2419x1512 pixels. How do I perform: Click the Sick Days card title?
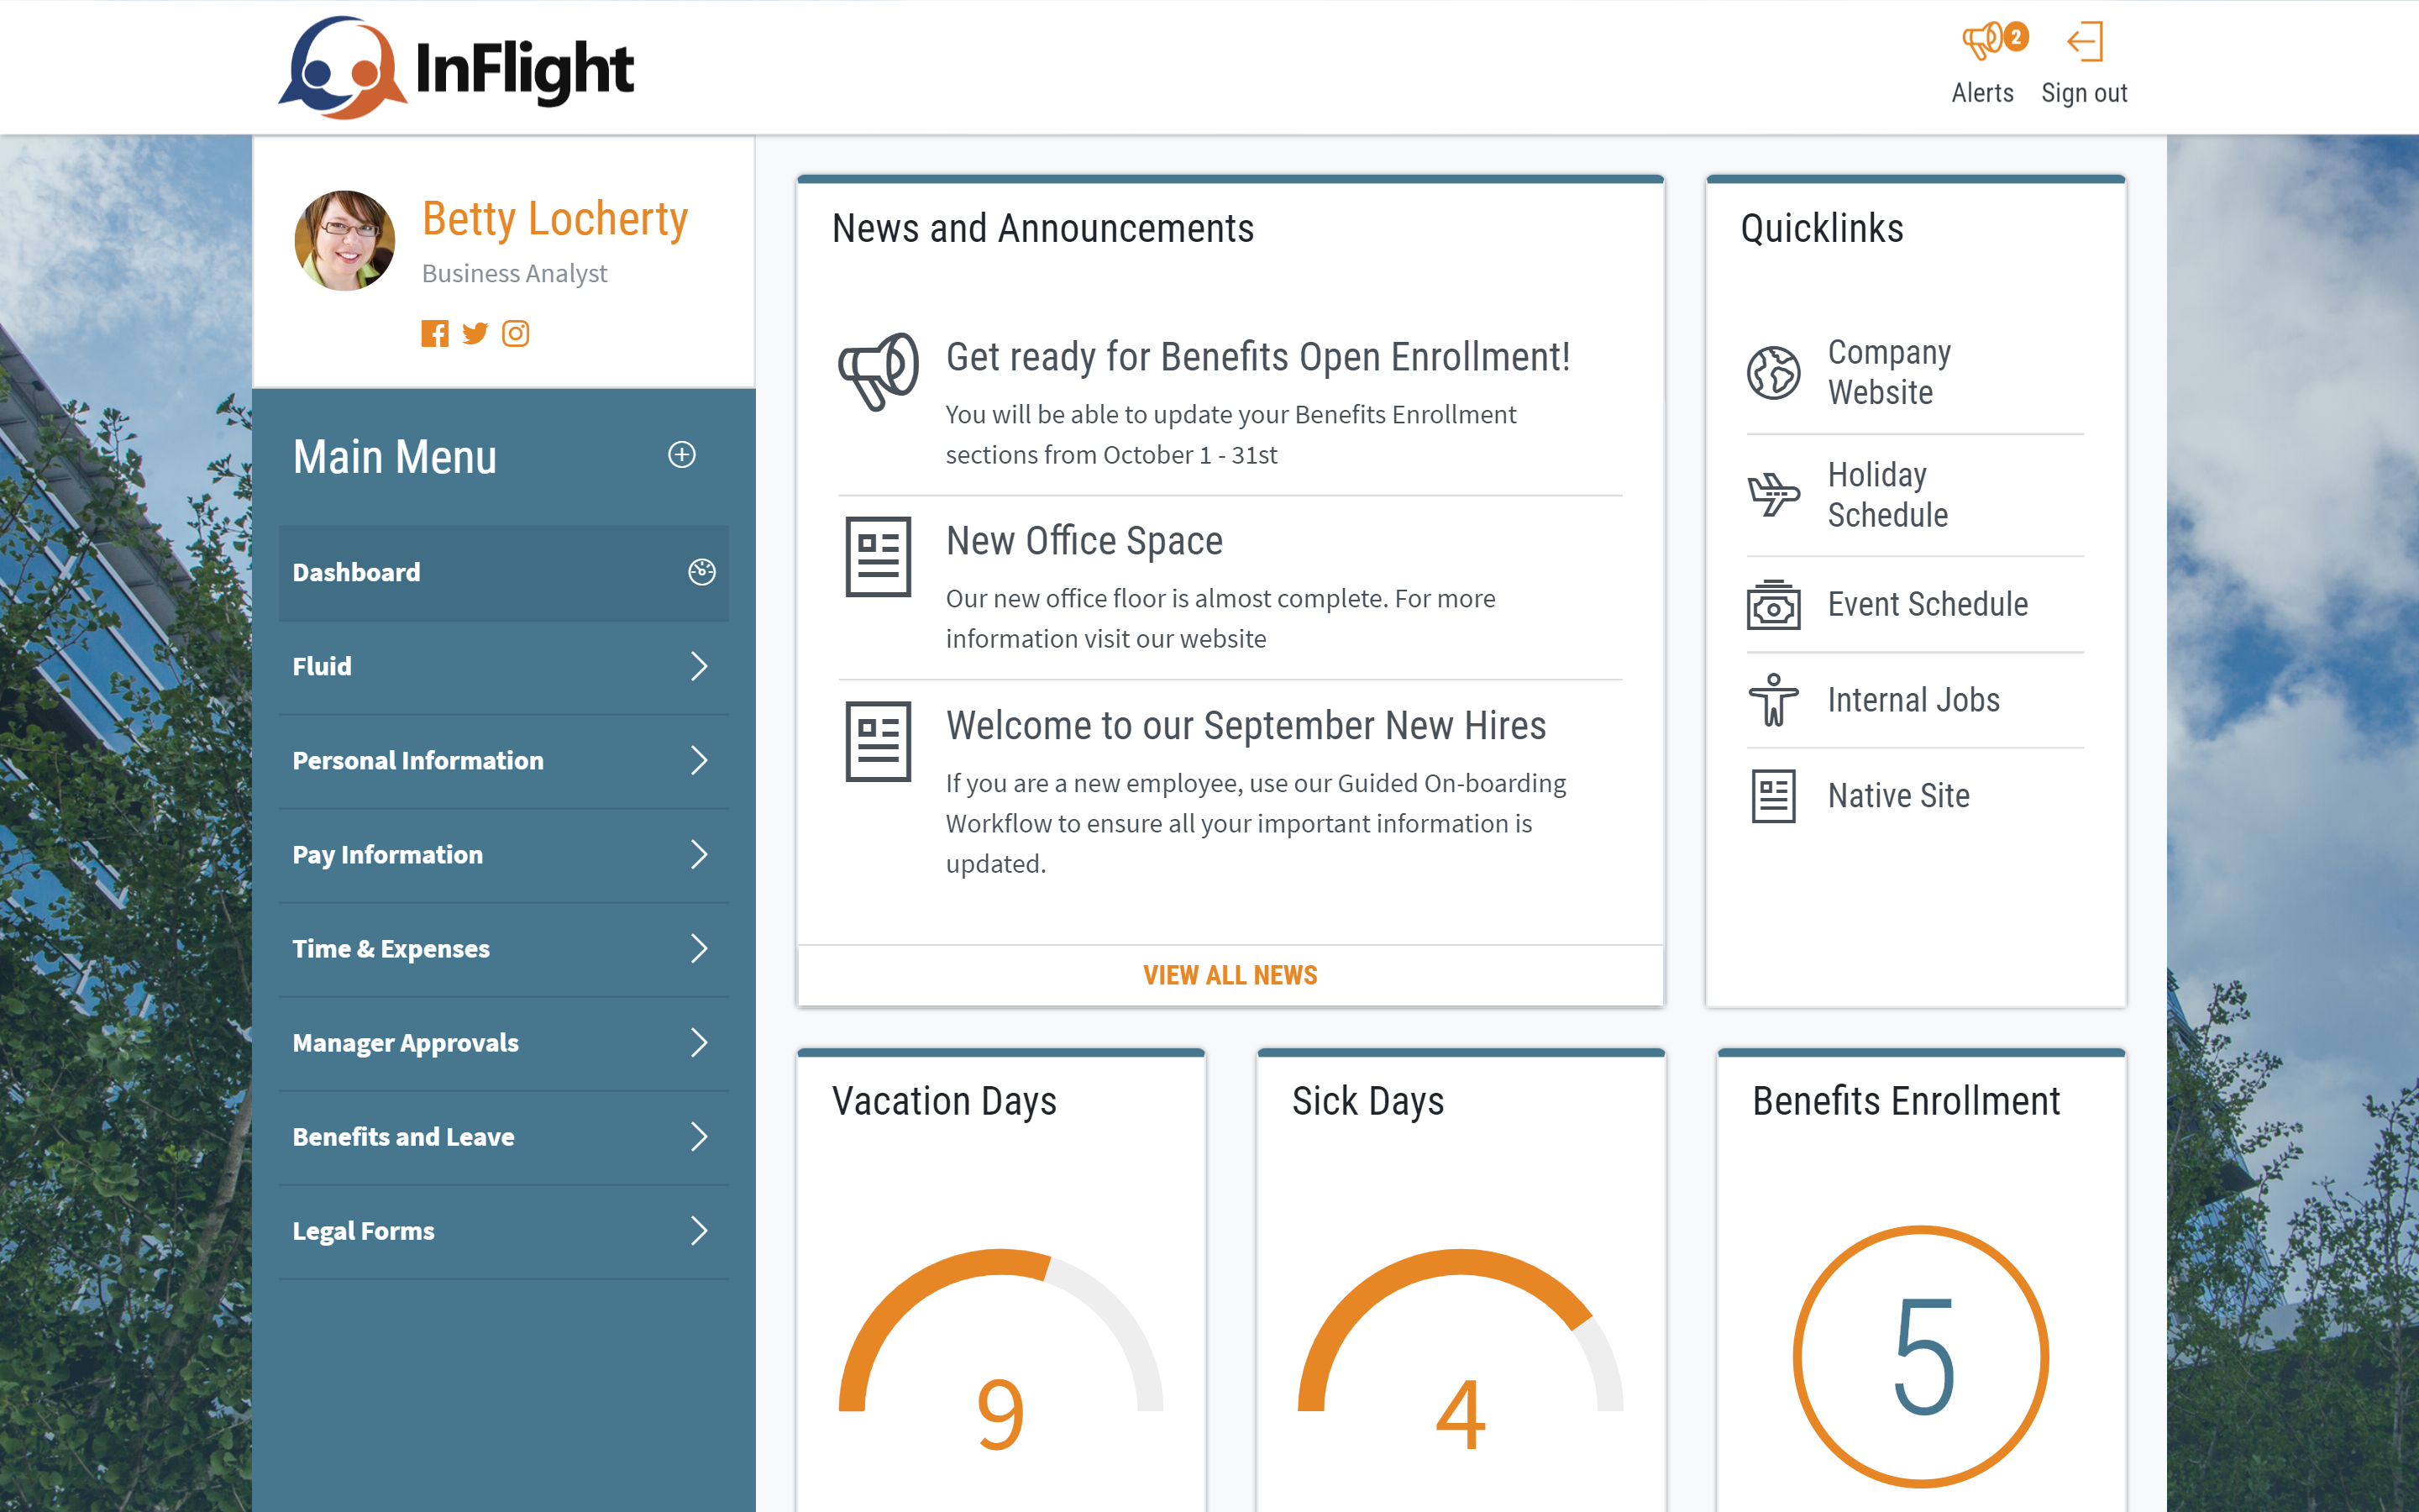pos(1367,1101)
